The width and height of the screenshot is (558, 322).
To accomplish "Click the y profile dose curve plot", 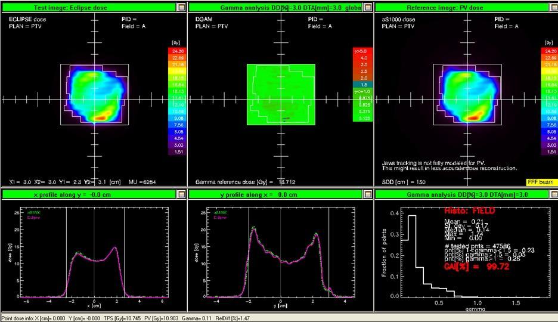I will pos(281,252).
